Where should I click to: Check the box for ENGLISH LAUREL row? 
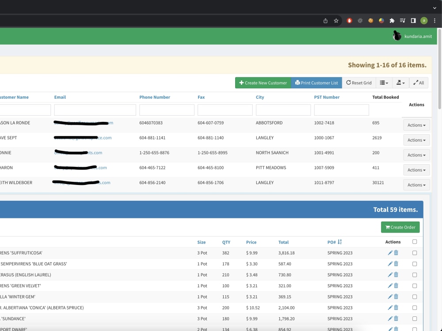(x=415, y=275)
